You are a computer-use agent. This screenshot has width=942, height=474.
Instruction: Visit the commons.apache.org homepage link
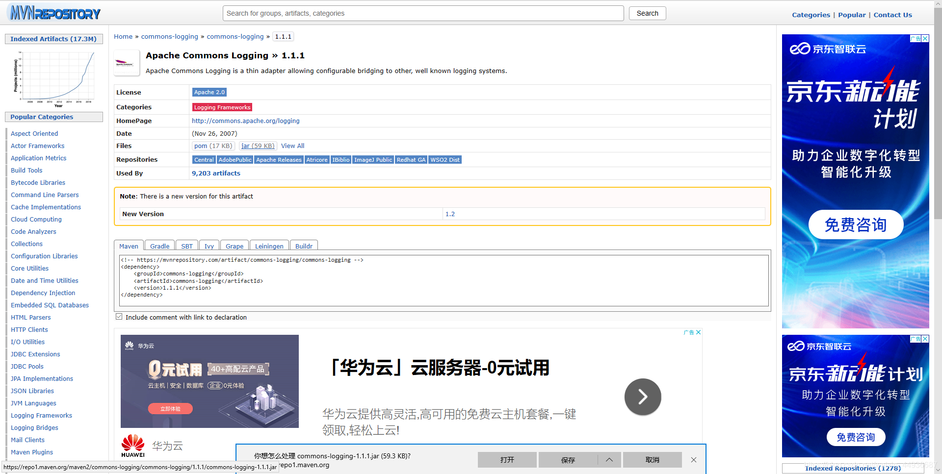coord(246,121)
